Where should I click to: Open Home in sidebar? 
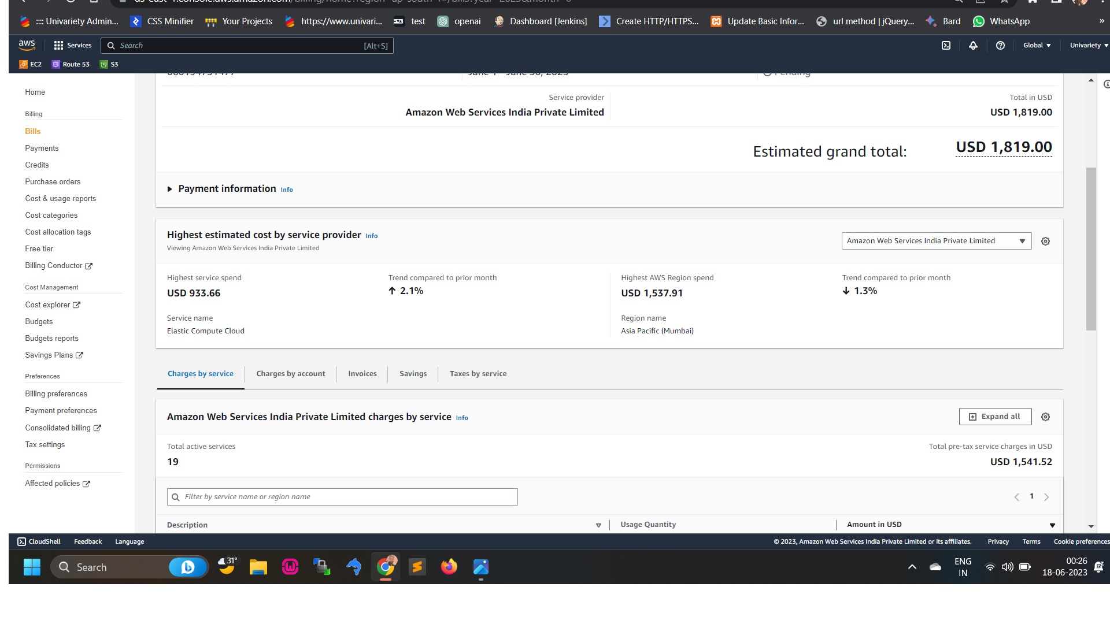[35, 92]
